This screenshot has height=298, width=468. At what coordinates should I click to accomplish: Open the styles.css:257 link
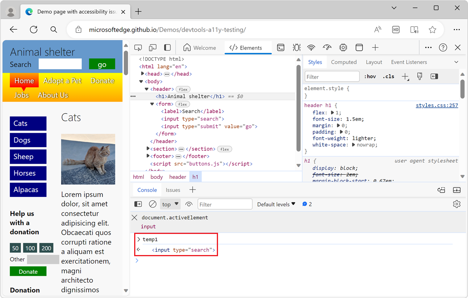click(437, 105)
